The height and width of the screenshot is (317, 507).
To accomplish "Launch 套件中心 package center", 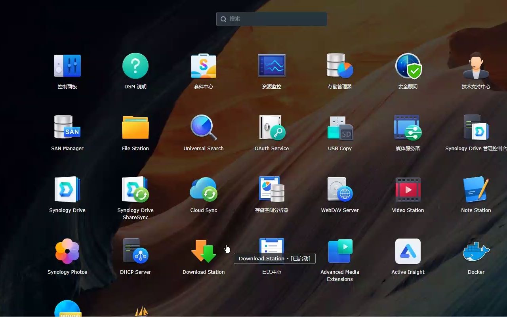I will [204, 66].
